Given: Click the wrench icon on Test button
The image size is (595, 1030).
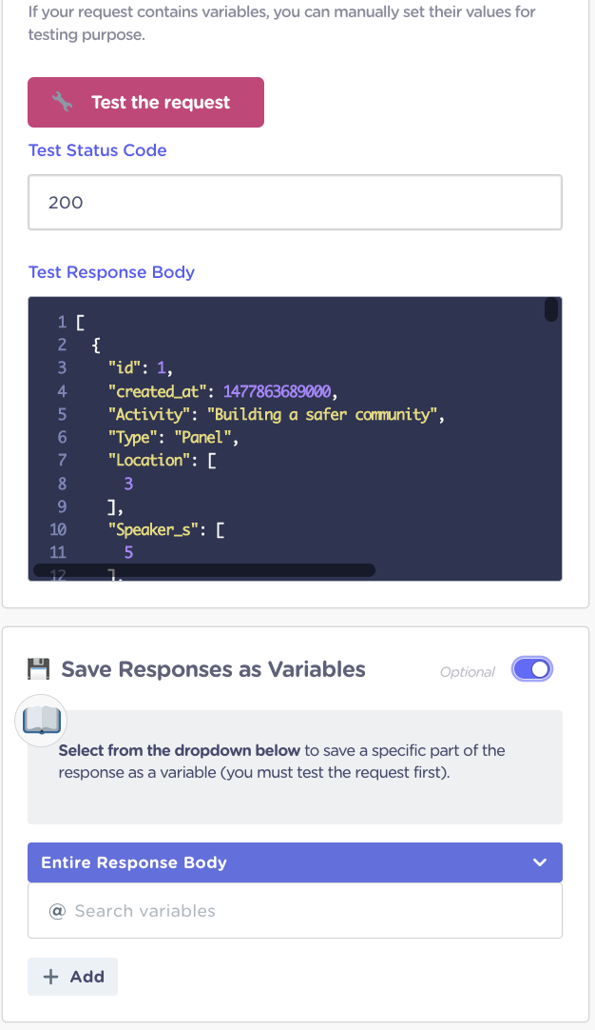Looking at the screenshot, I should click(63, 102).
